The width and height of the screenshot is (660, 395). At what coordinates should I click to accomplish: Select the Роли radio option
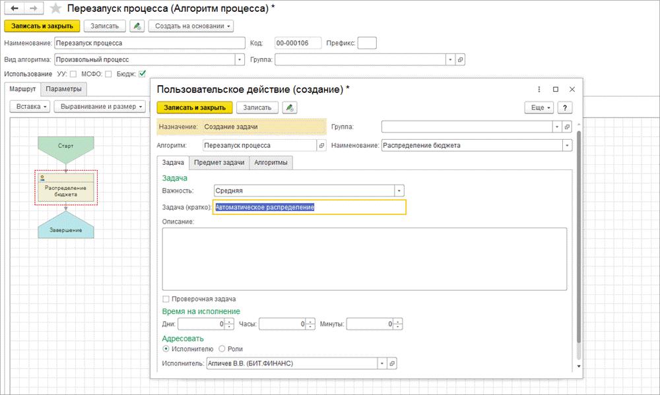coord(222,349)
